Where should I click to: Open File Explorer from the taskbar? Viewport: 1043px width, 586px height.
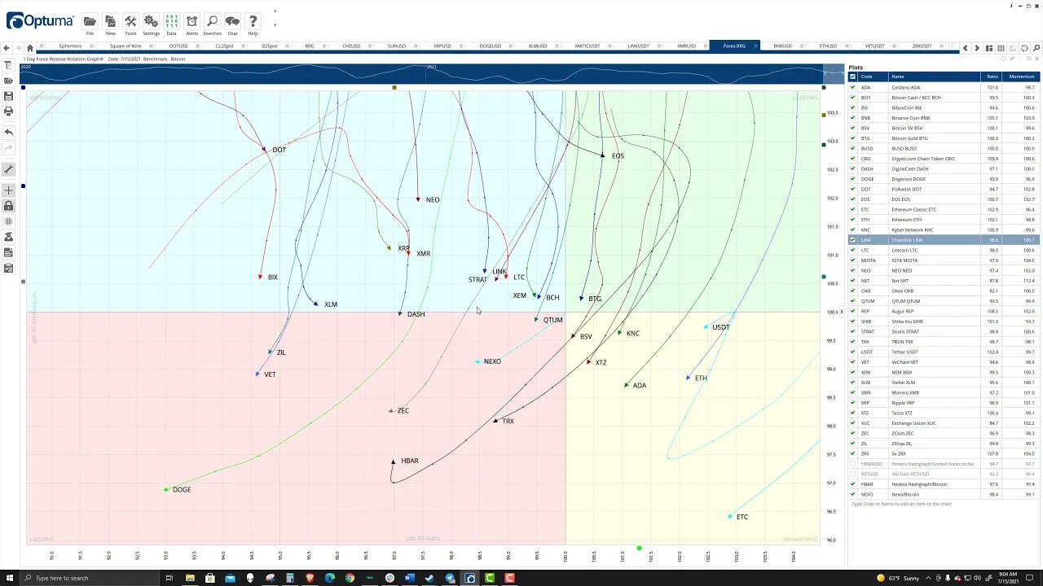(x=190, y=578)
